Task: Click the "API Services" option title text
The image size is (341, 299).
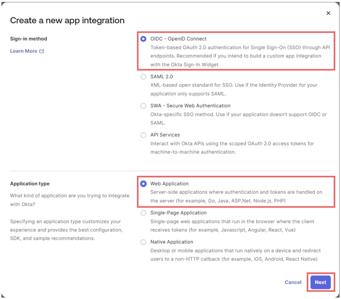Action: pos(165,135)
